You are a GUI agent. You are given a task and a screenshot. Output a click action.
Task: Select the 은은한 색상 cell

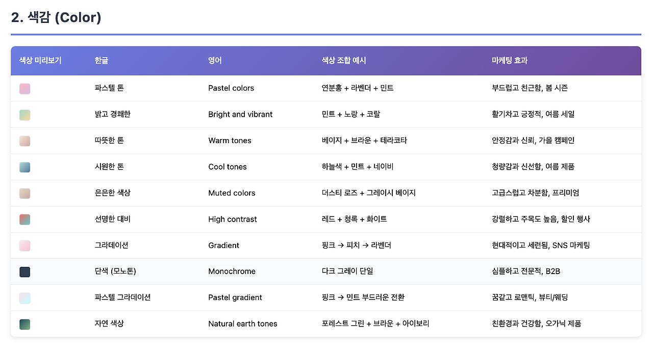coord(112,193)
